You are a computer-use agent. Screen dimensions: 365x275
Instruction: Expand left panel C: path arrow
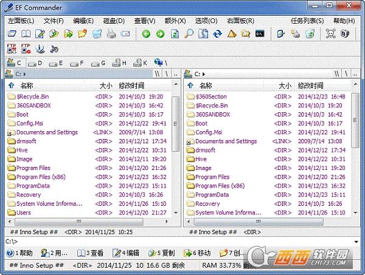pyautogui.click(x=25, y=74)
